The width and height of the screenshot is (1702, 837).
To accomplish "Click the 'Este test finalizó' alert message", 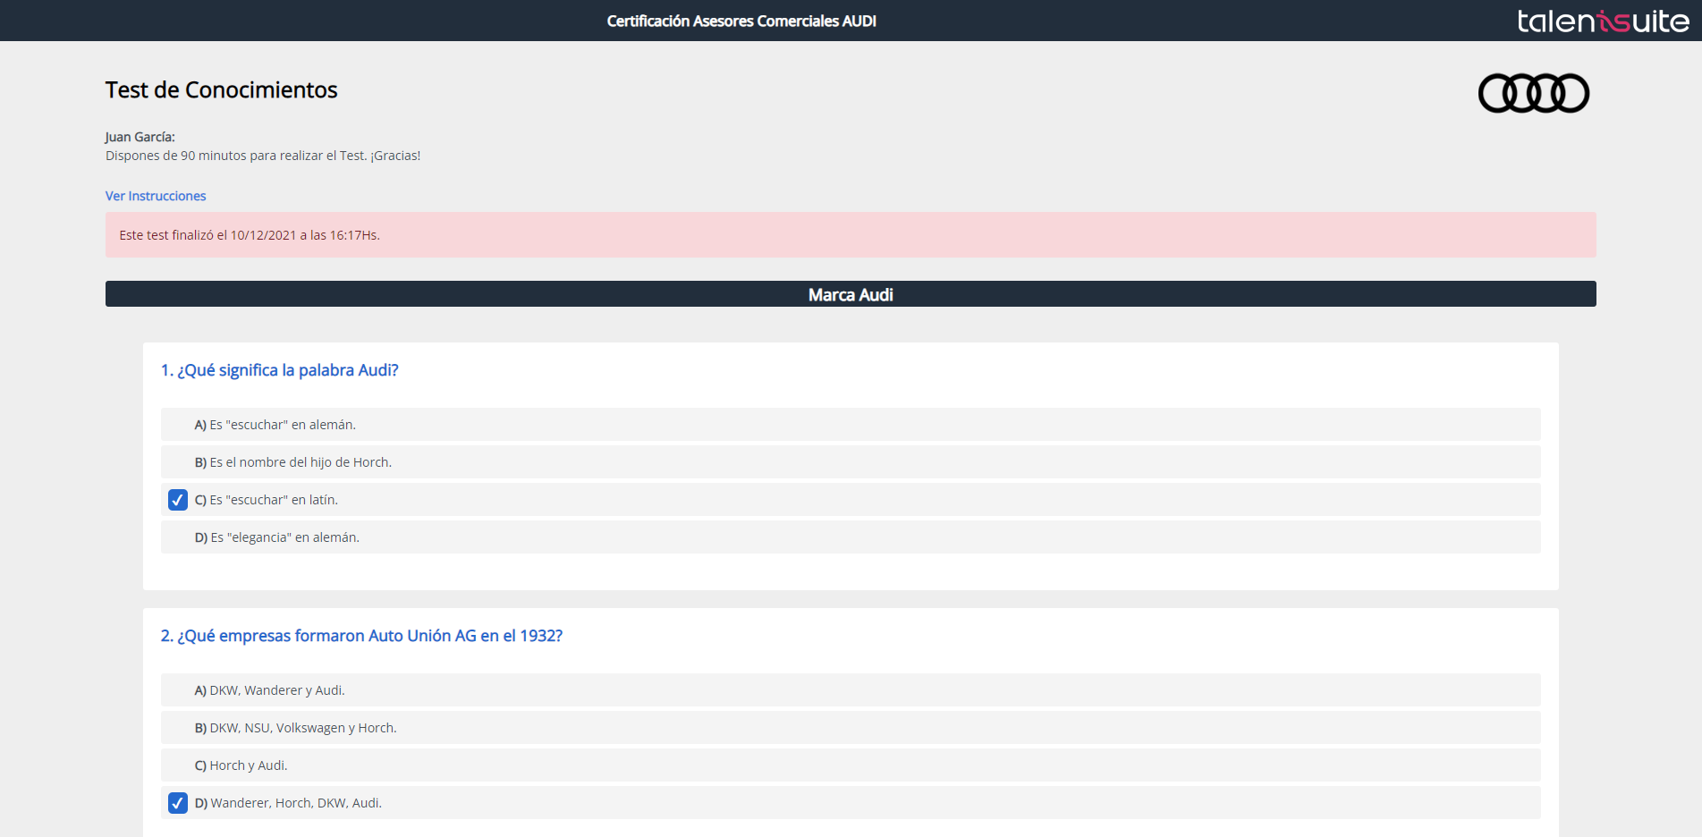I will (851, 235).
